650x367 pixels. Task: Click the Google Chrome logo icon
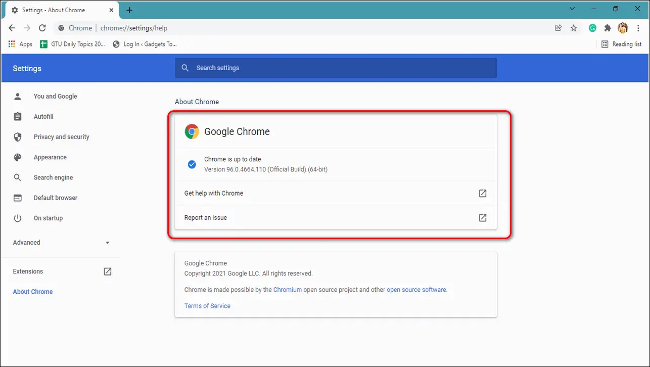(192, 131)
